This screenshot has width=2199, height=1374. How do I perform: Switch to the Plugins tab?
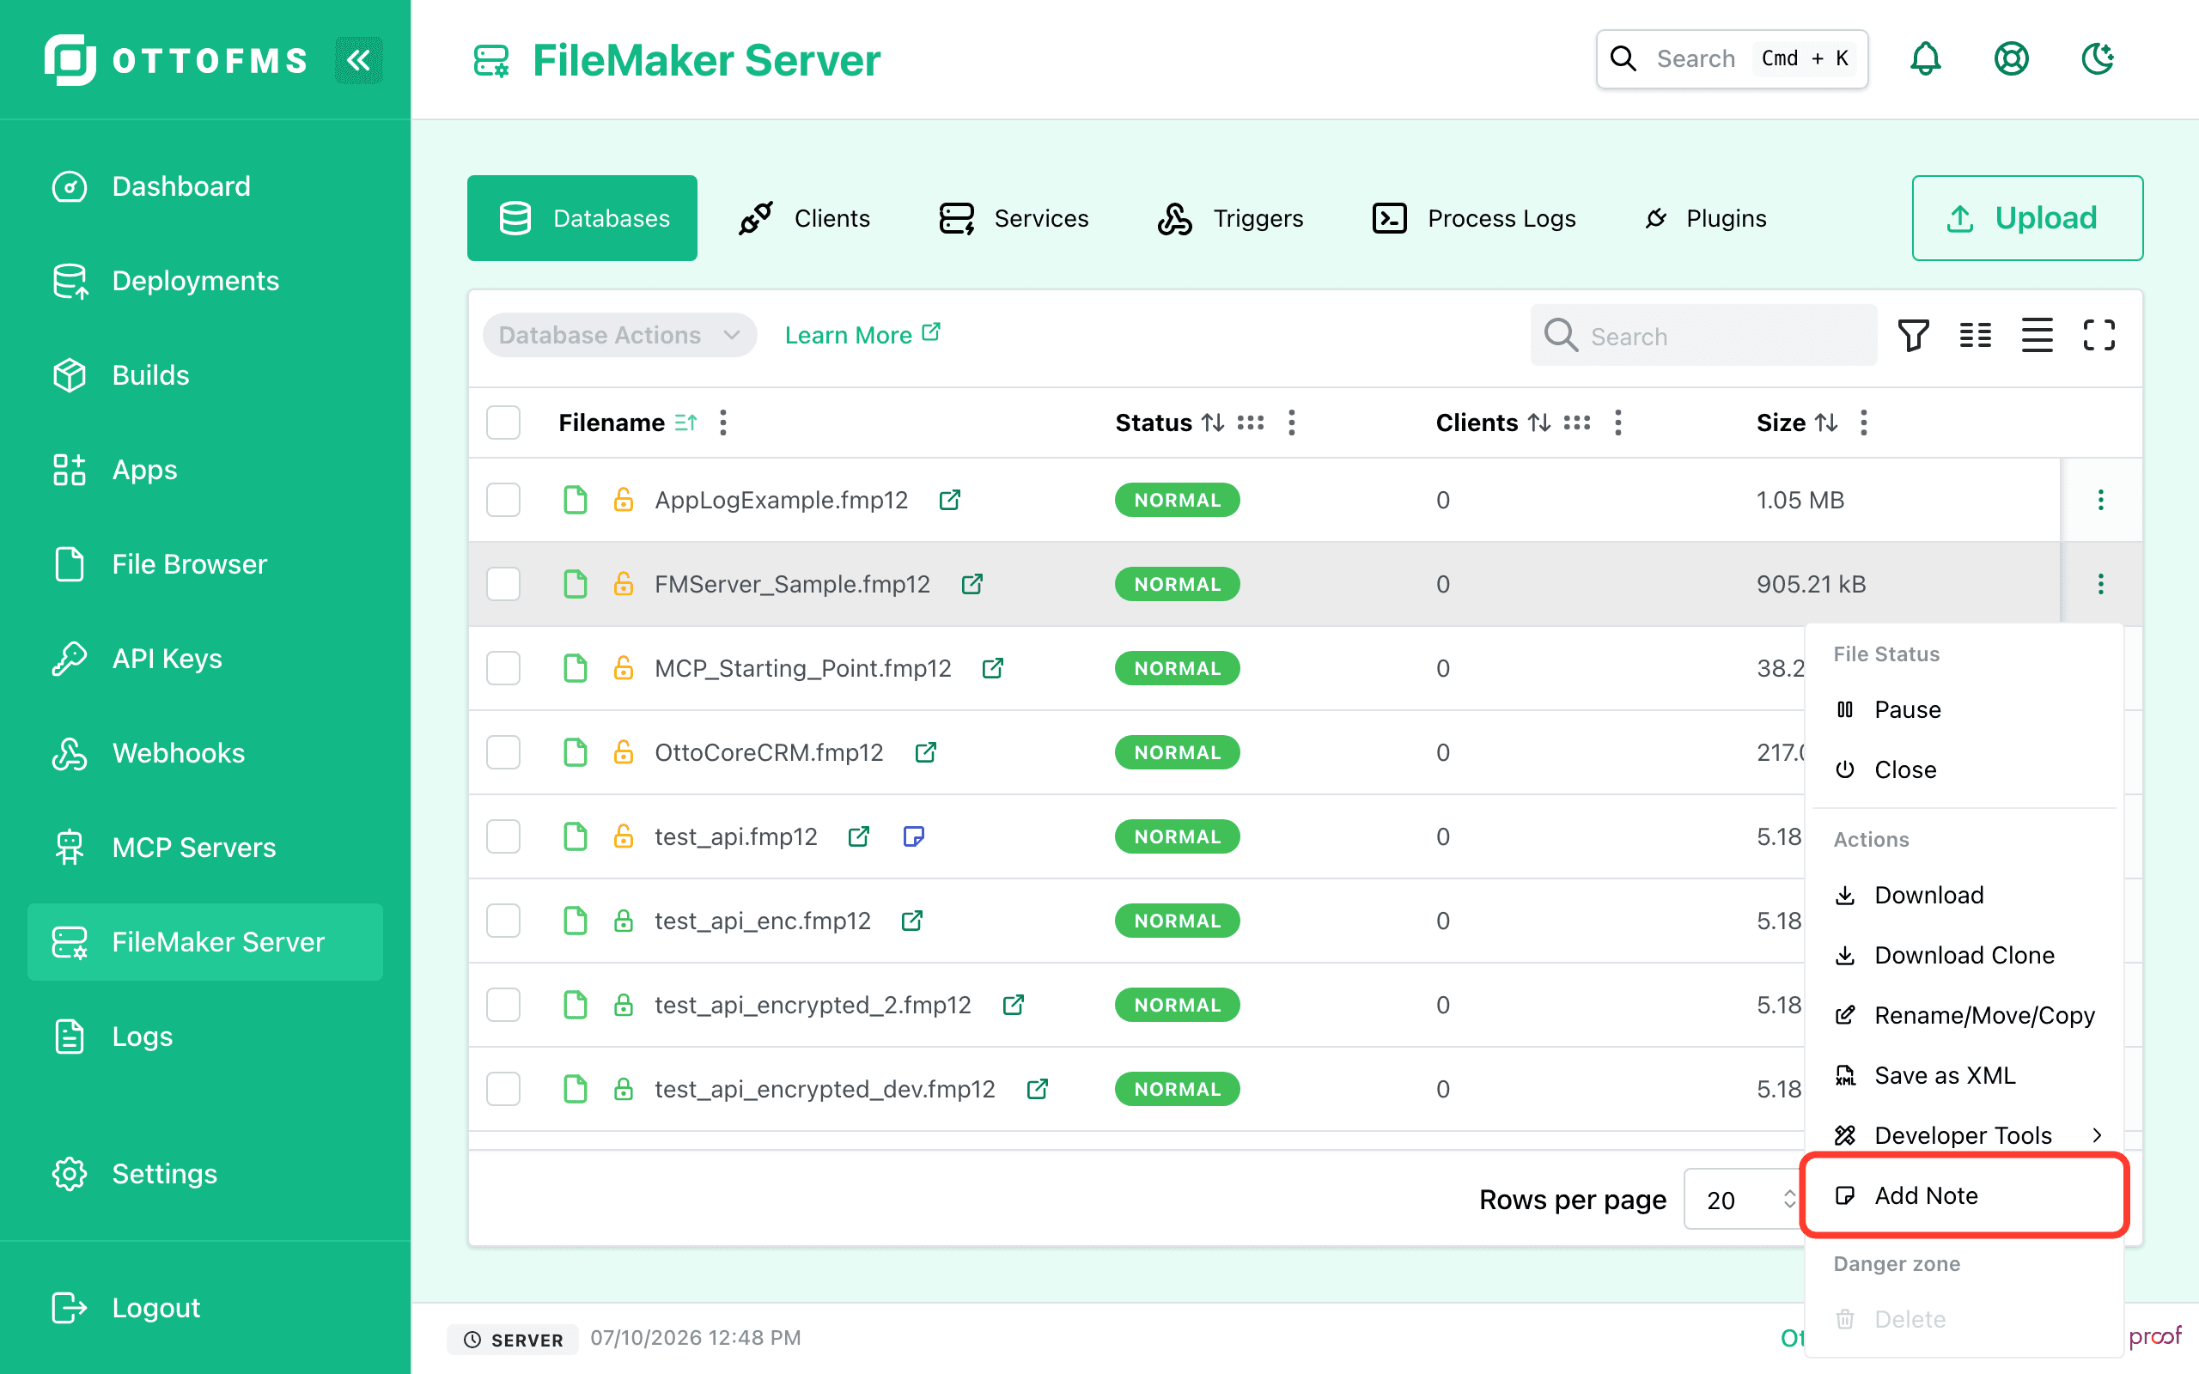(1706, 218)
